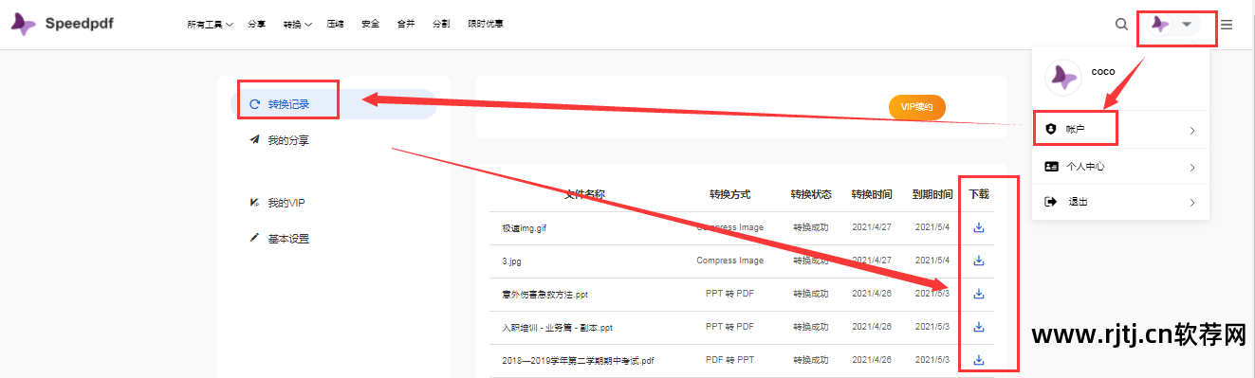Click the file name 意外伤害急救方法.ppt
The image size is (1255, 378).
pos(545,295)
